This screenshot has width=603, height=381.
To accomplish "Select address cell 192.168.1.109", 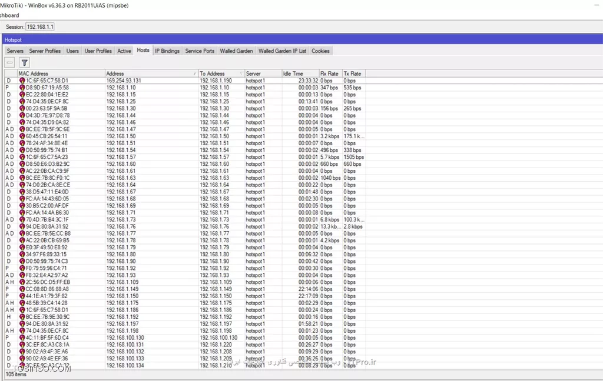I will 122,282.
